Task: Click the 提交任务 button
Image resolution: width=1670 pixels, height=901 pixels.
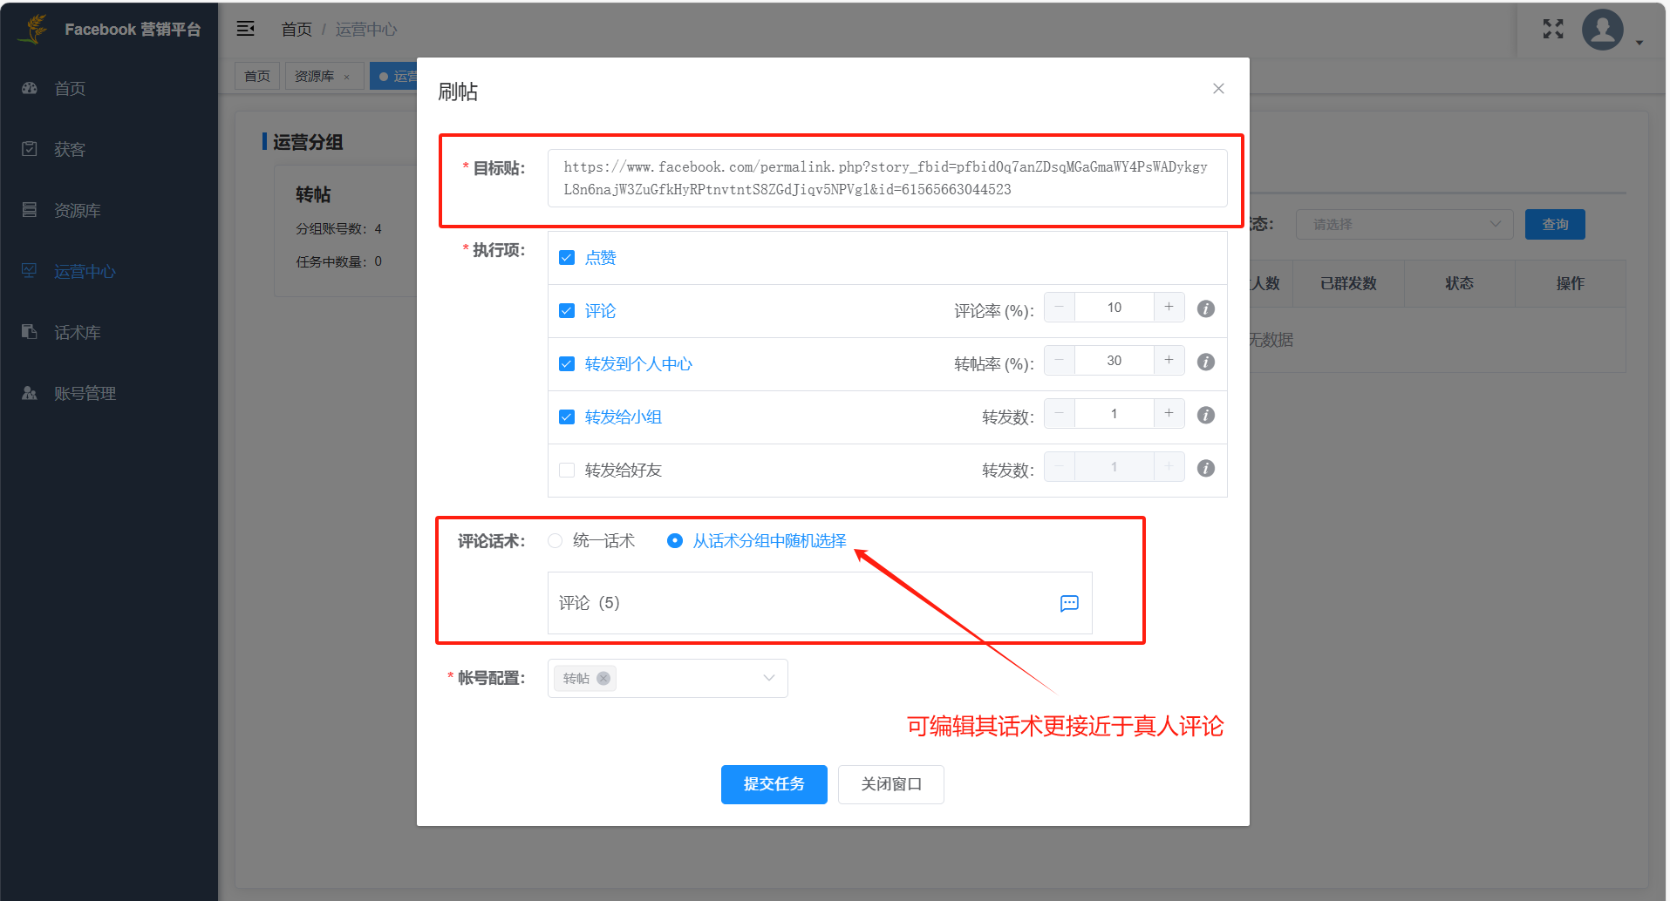Action: pyautogui.click(x=774, y=784)
